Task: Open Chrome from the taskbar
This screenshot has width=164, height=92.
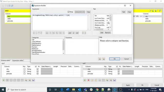Action: pos(97,90)
